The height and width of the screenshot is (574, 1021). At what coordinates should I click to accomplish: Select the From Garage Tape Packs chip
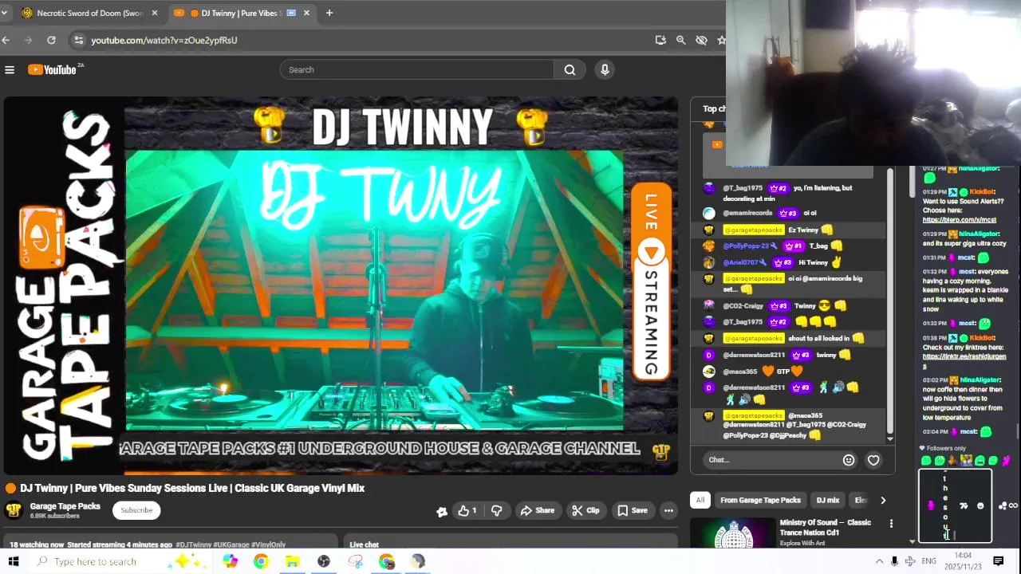pos(760,501)
